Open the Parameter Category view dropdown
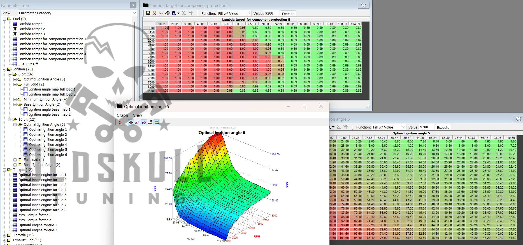The image size is (523, 245). click(x=134, y=13)
